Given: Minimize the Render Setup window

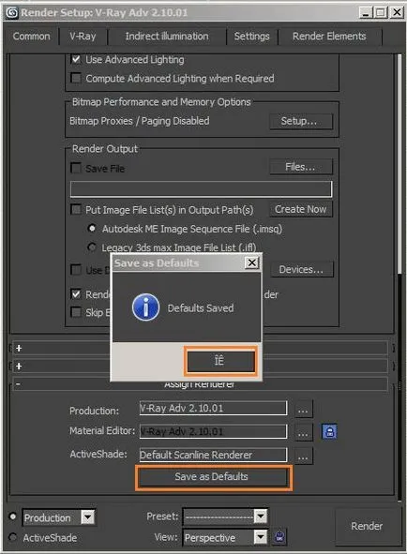Looking at the screenshot, I should 366,13.
